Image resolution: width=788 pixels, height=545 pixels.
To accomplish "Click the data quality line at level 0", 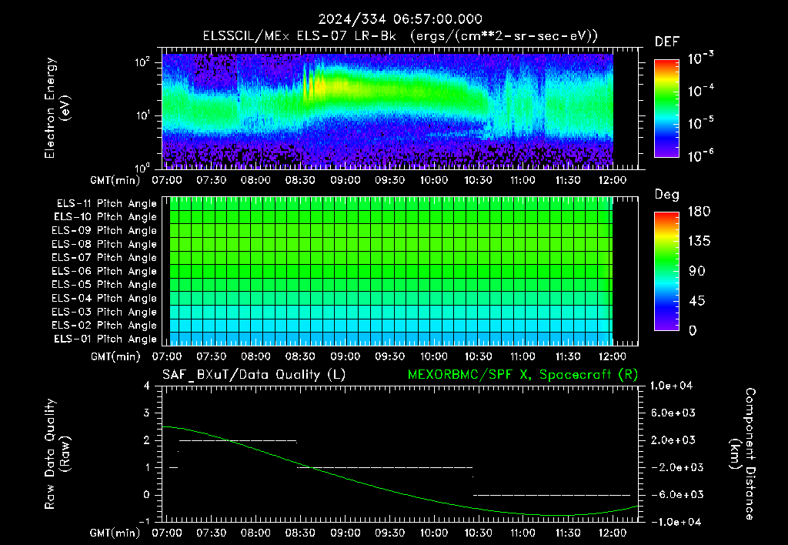I will (x=552, y=495).
